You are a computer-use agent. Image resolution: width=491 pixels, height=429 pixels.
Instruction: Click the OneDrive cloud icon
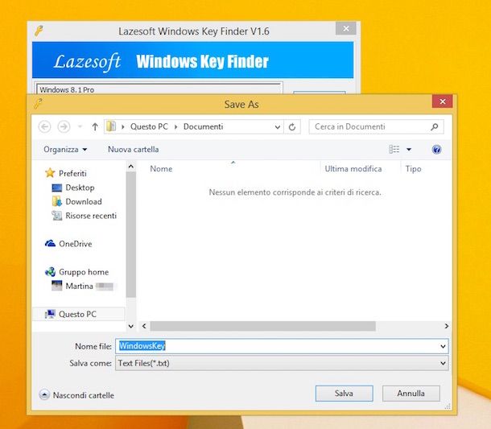[x=50, y=243]
